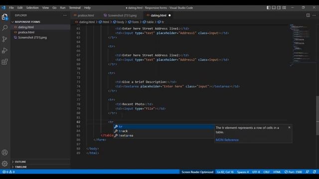Toggle secondary side bar layout icon
This screenshot has height=179, width=319.
point(279,8)
